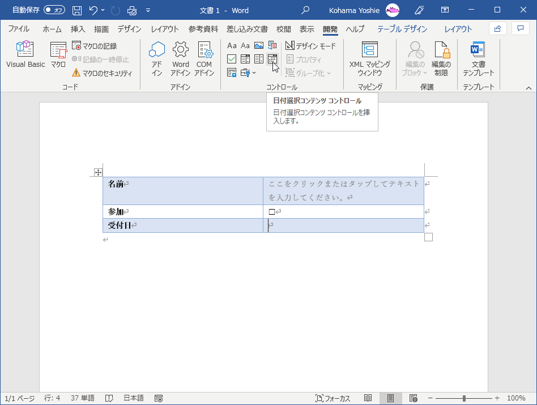Click the table resize handle square
This screenshot has width=537, height=405.
tap(428, 237)
